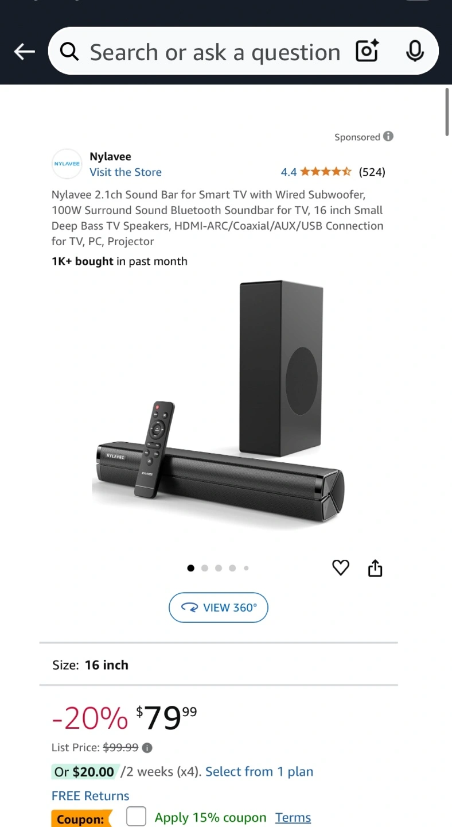Tap the Sponsored info icon
The image size is (452, 827).
tap(388, 137)
